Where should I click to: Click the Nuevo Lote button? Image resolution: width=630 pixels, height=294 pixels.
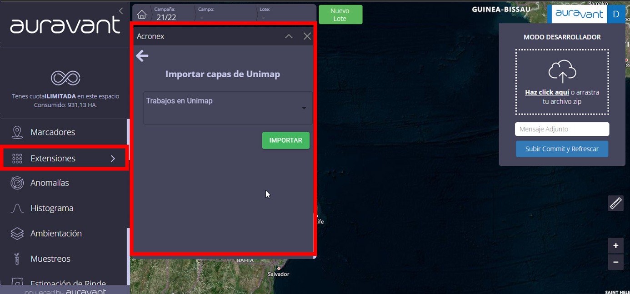(x=340, y=15)
